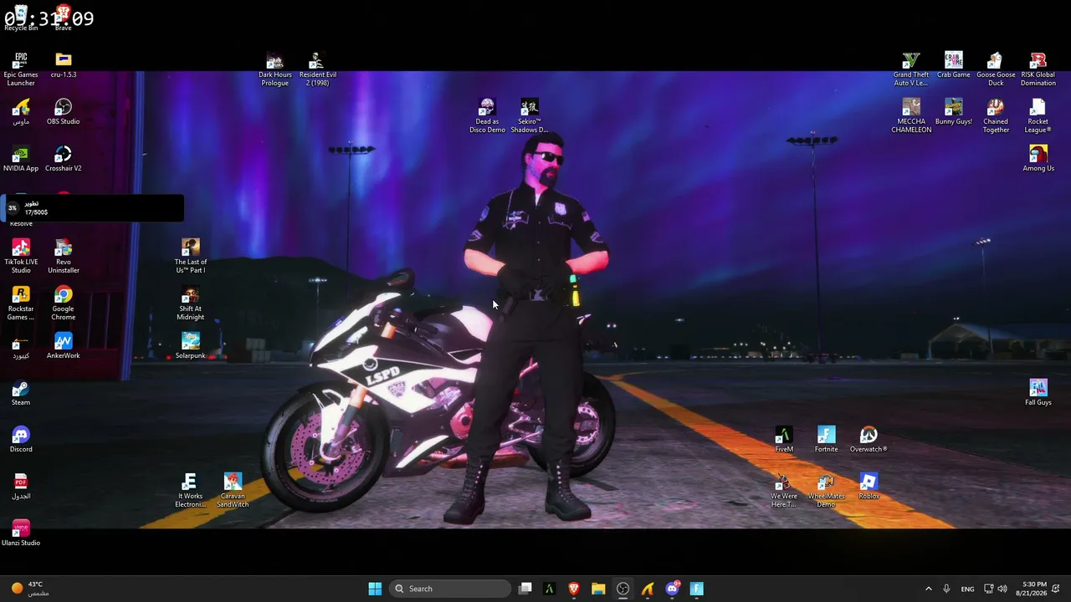Click the microphone tray icon
This screenshot has width=1071, height=602.
coord(946,589)
